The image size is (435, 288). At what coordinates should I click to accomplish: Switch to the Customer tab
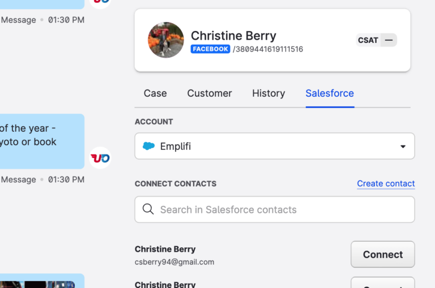[x=210, y=93]
